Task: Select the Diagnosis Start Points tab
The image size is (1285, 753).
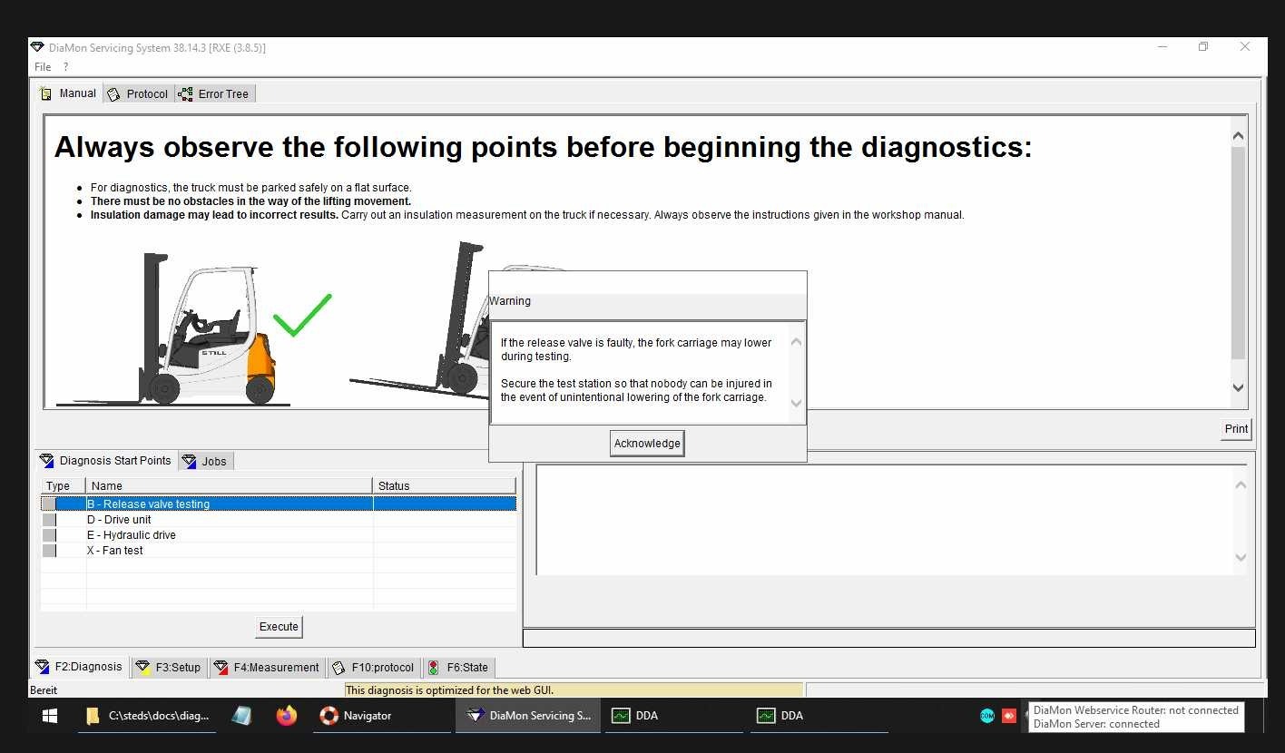Action: (x=106, y=461)
